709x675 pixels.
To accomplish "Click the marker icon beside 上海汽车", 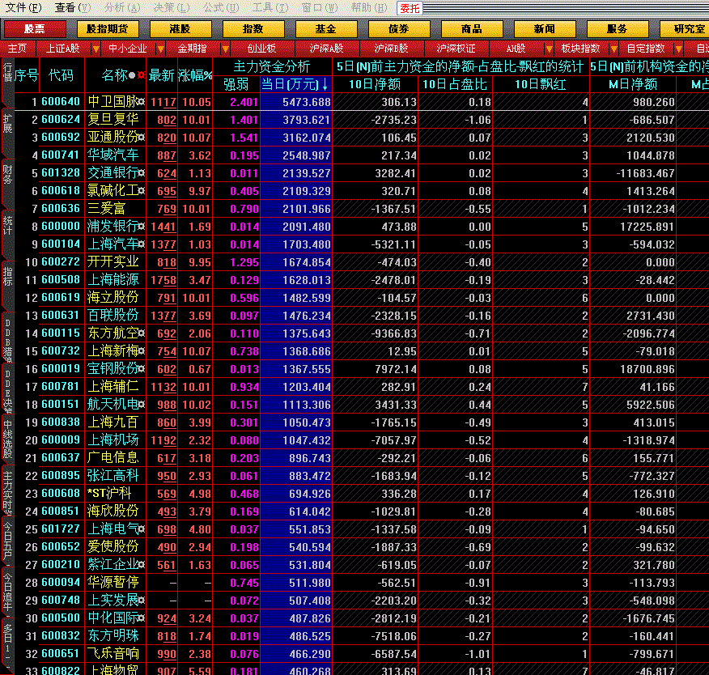I will point(142,244).
